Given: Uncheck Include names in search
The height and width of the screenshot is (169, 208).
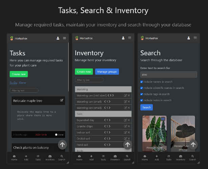Looking at the screenshot, I should pos(142,82).
